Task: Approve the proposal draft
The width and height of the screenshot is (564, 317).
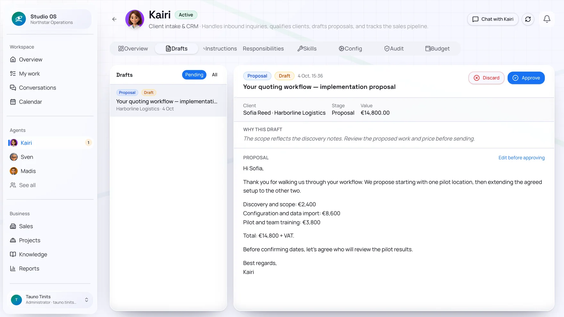Action: (x=526, y=78)
